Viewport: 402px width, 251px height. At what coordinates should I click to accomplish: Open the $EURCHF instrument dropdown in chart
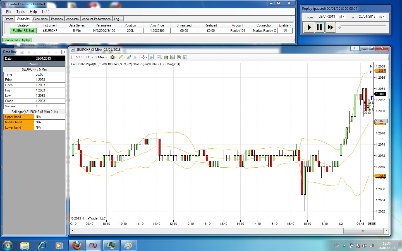[84, 57]
